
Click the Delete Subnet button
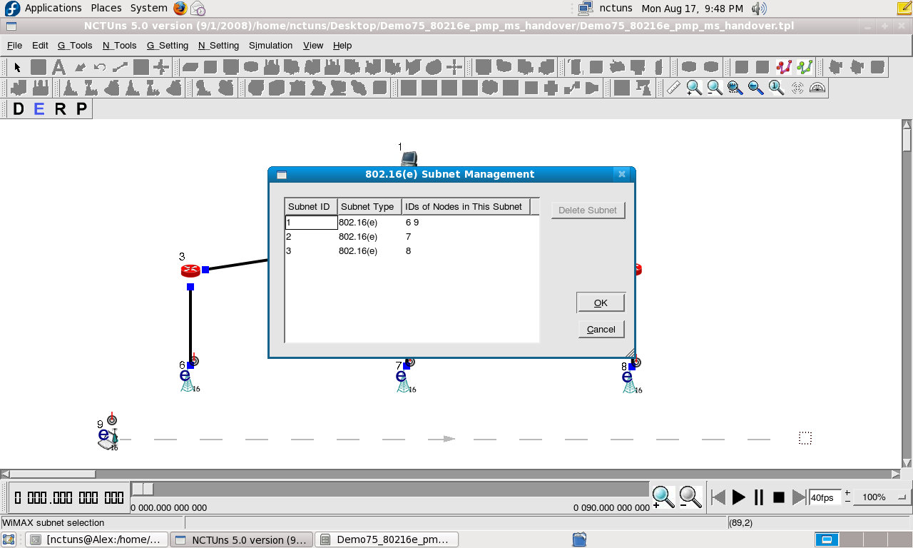point(588,210)
